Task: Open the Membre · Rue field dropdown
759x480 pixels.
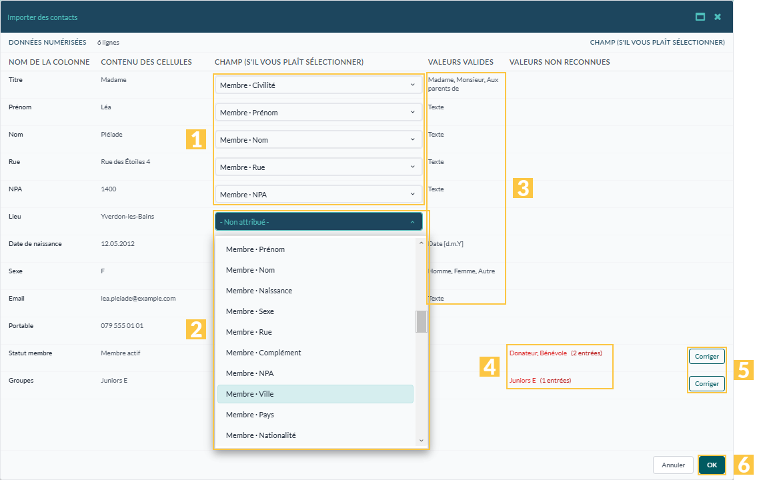Action: tap(319, 167)
